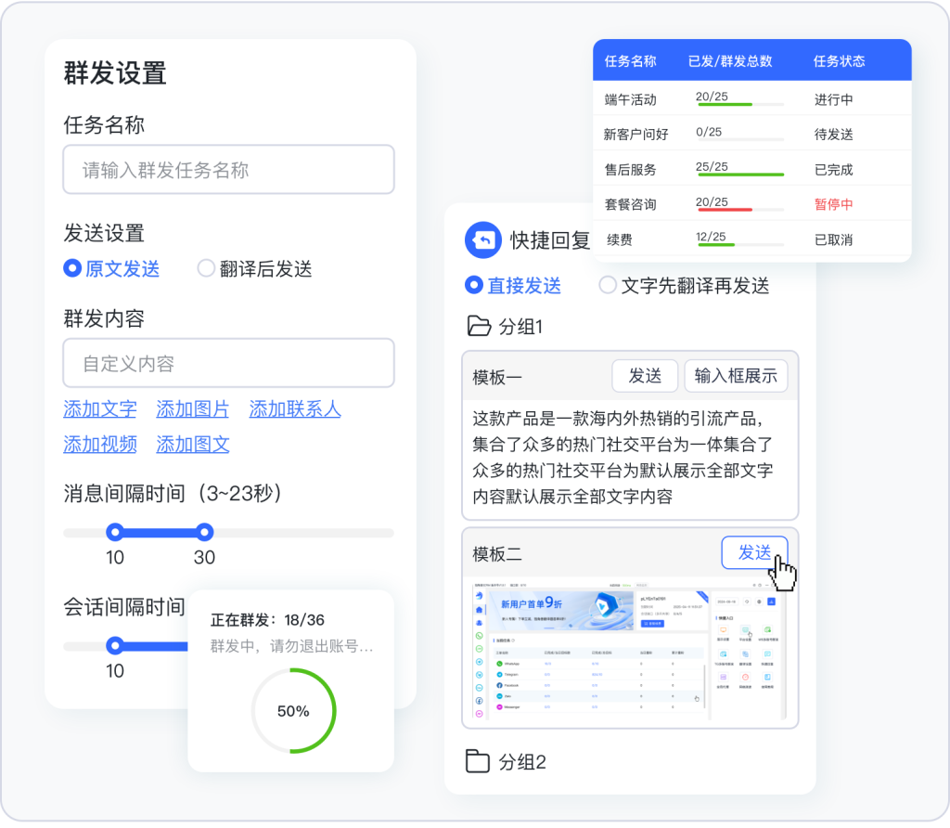The width and height of the screenshot is (950, 828).
Task: Click the 任务状态 column header
Action: pos(839,61)
